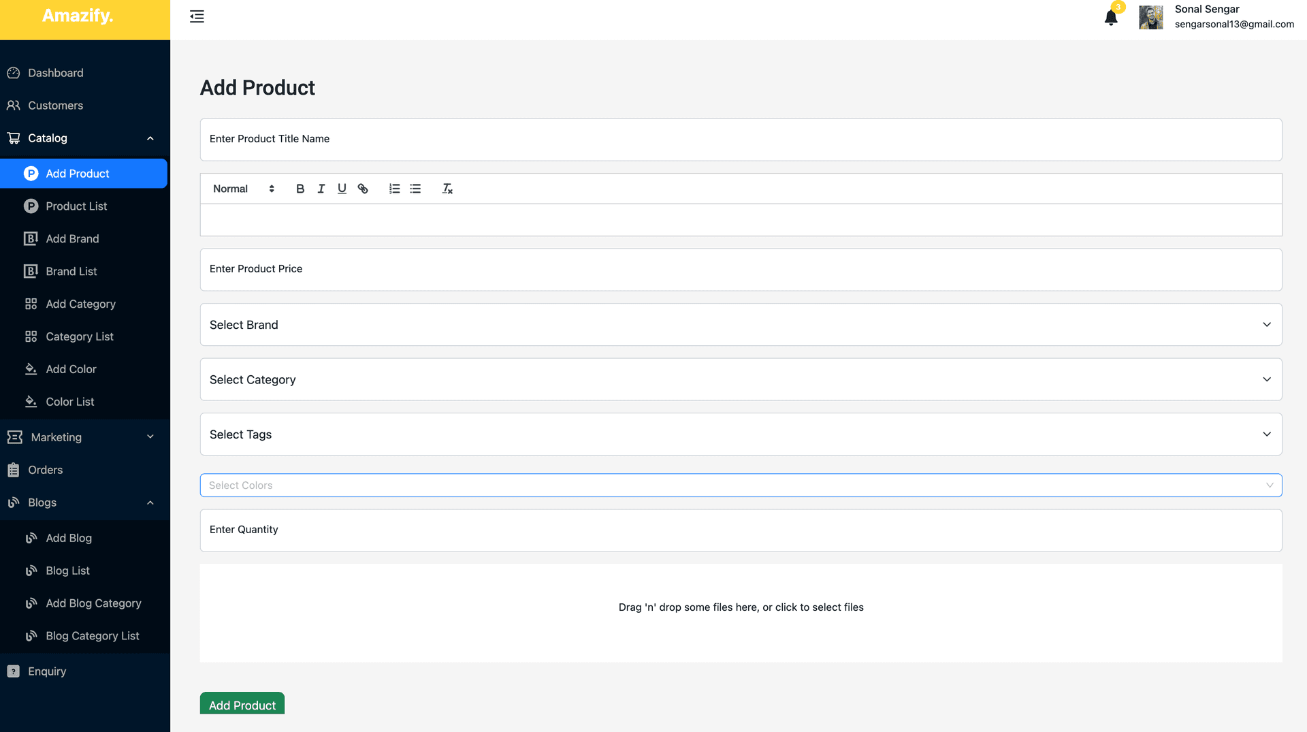Start a bulleted list in the editor
Viewport: 1307px width, 732px height.
415,189
